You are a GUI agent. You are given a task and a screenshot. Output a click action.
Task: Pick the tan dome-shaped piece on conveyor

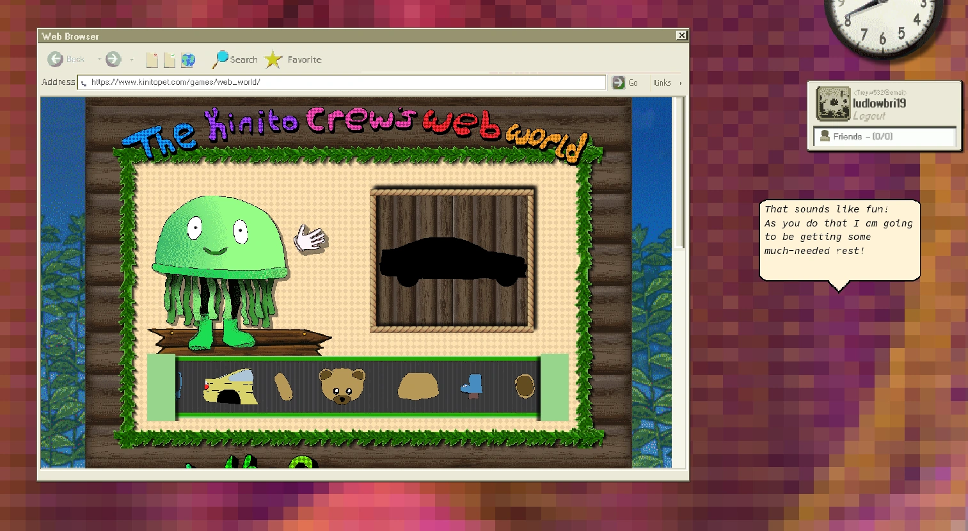[418, 386]
